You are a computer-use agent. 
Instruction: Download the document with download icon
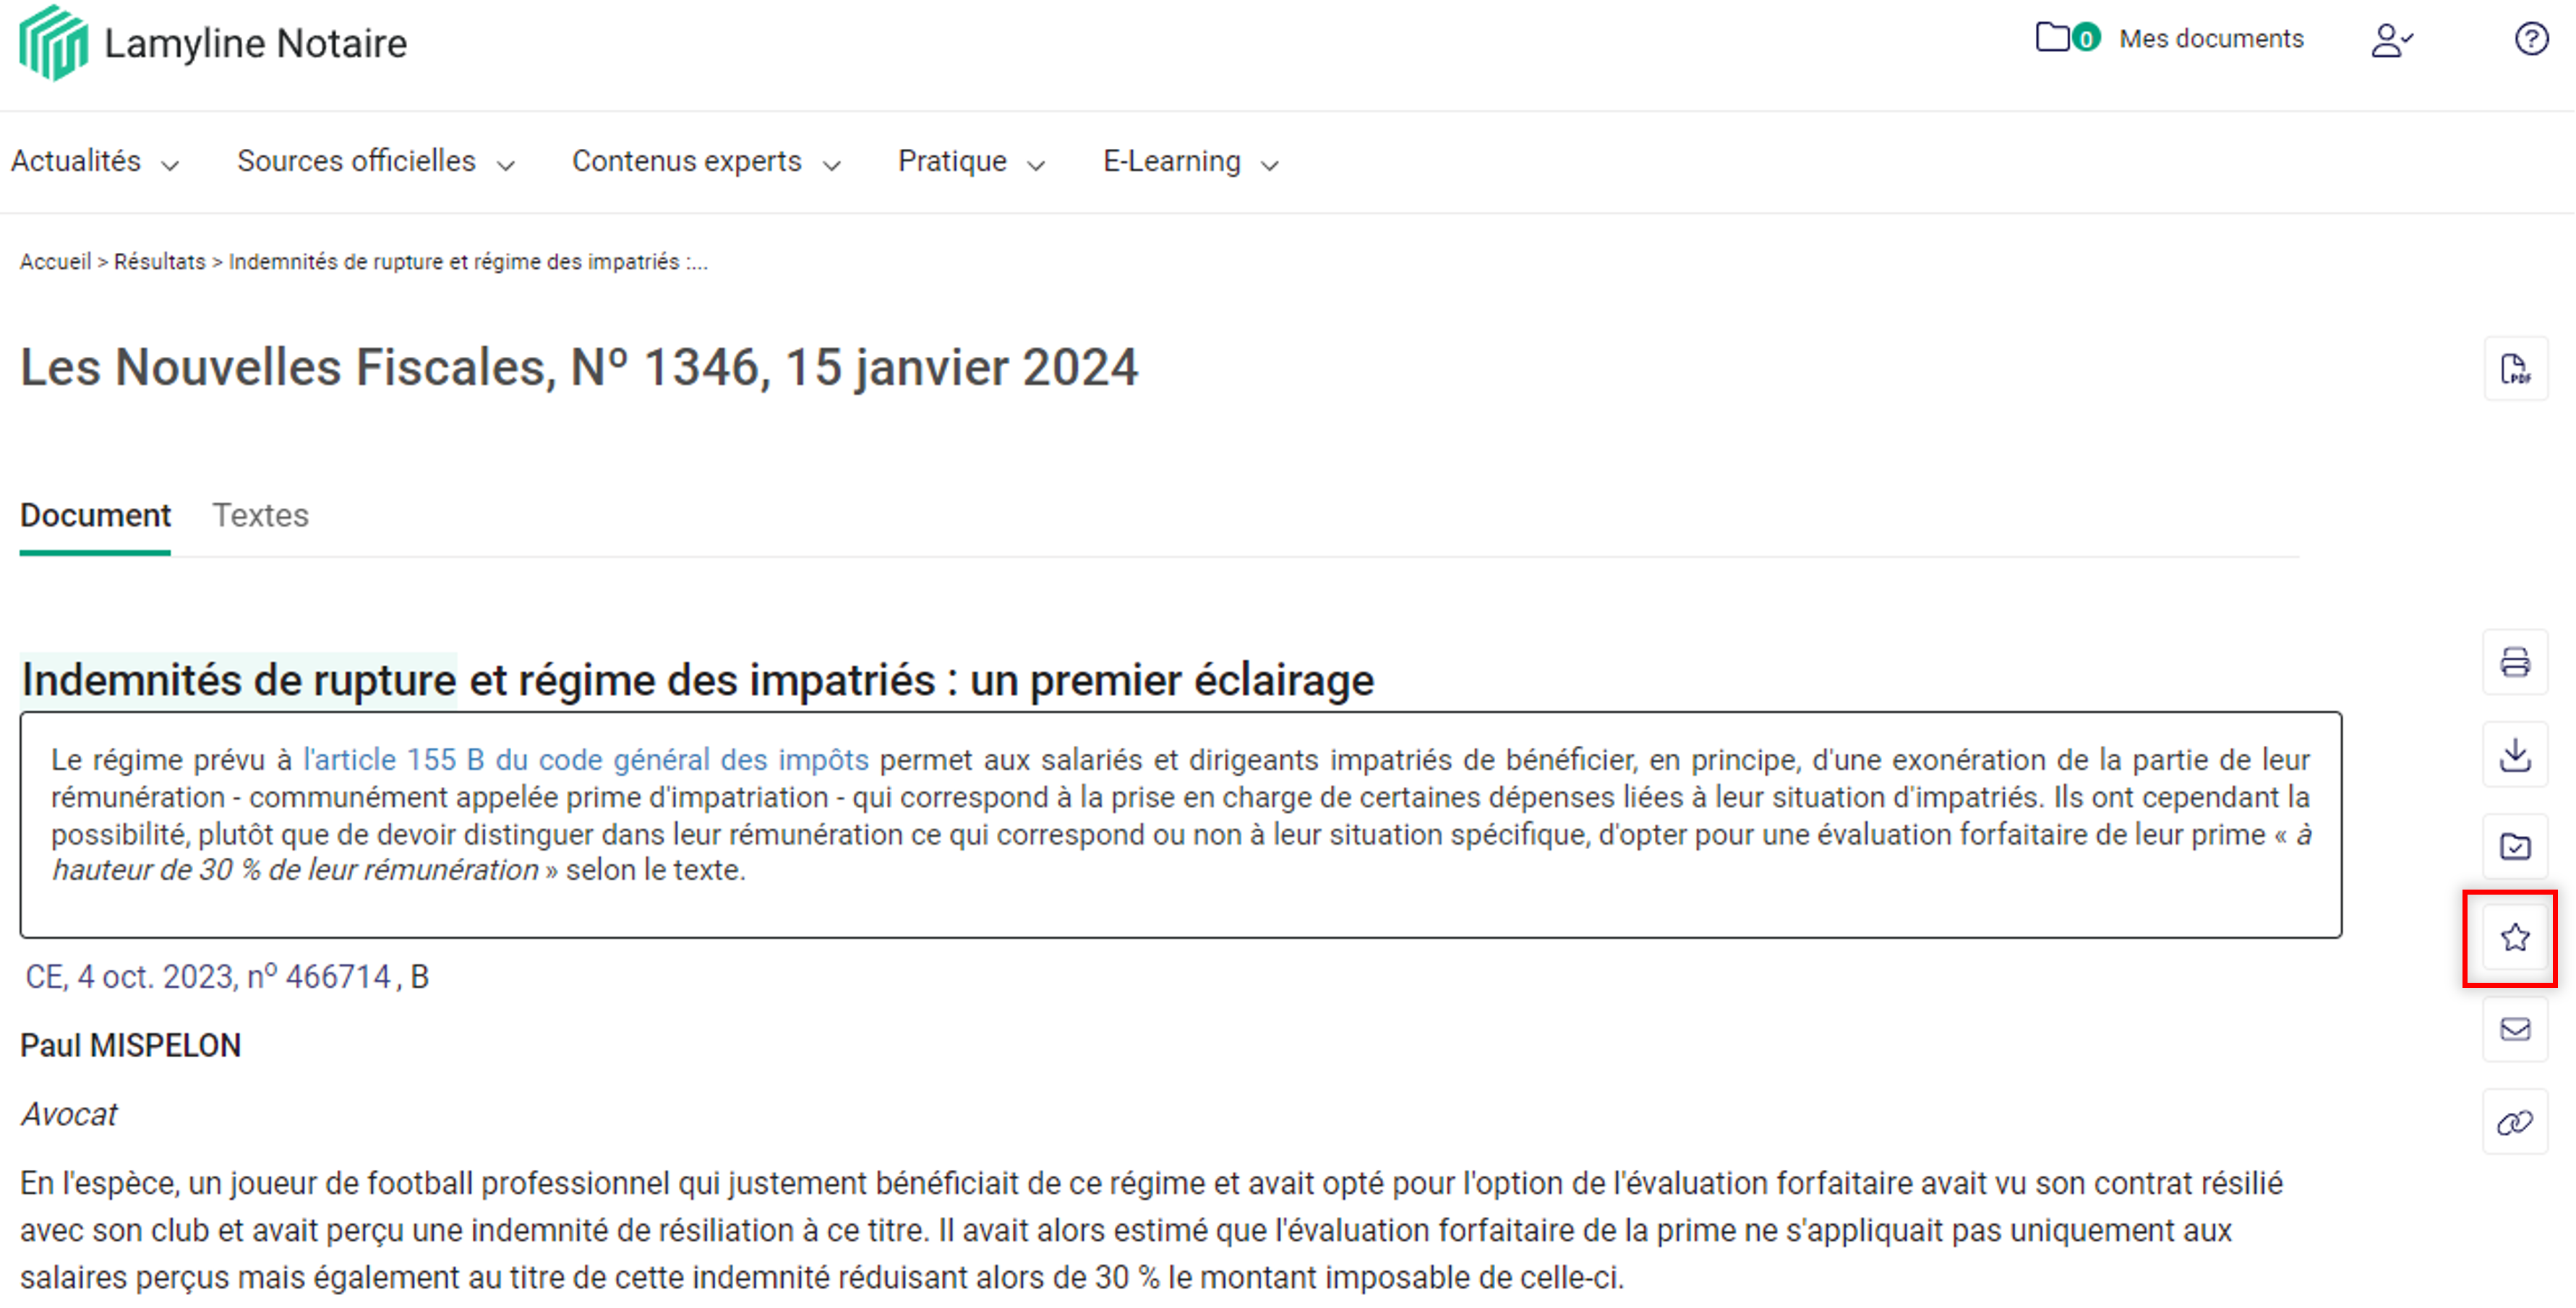pos(2515,754)
